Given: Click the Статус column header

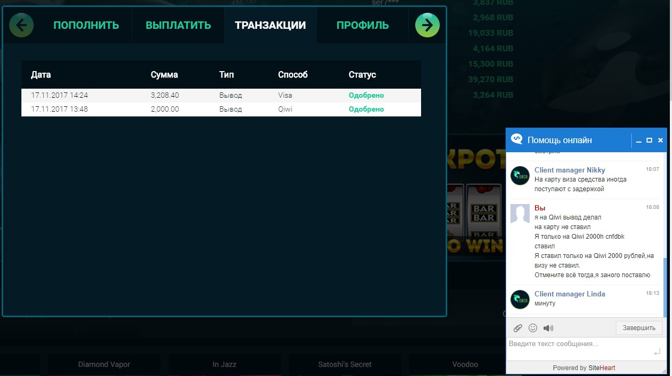Looking at the screenshot, I should pos(362,75).
